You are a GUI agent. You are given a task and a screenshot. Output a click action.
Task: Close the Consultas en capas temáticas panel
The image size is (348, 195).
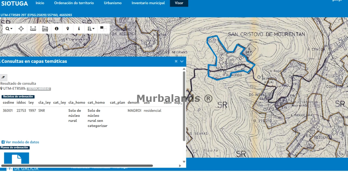pyautogui.click(x=176, y=61)
